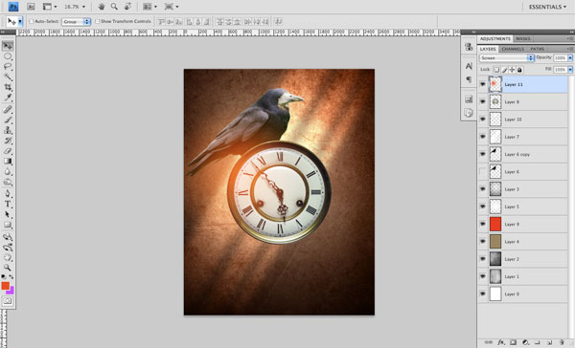Select the Zoom tool in the toolbox
The height and width of the screenshot is (348, 575).
point(8,268)
